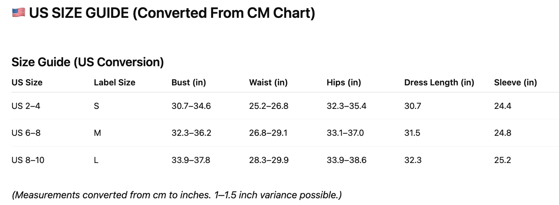Click the Dress Length (in) header
The height and width of the screenshot is (205, 559).
pyautogui.click(x=439, y=82)
